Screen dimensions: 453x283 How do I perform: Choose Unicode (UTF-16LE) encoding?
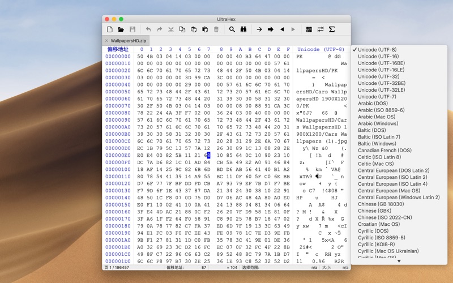(x=381, y=70)
